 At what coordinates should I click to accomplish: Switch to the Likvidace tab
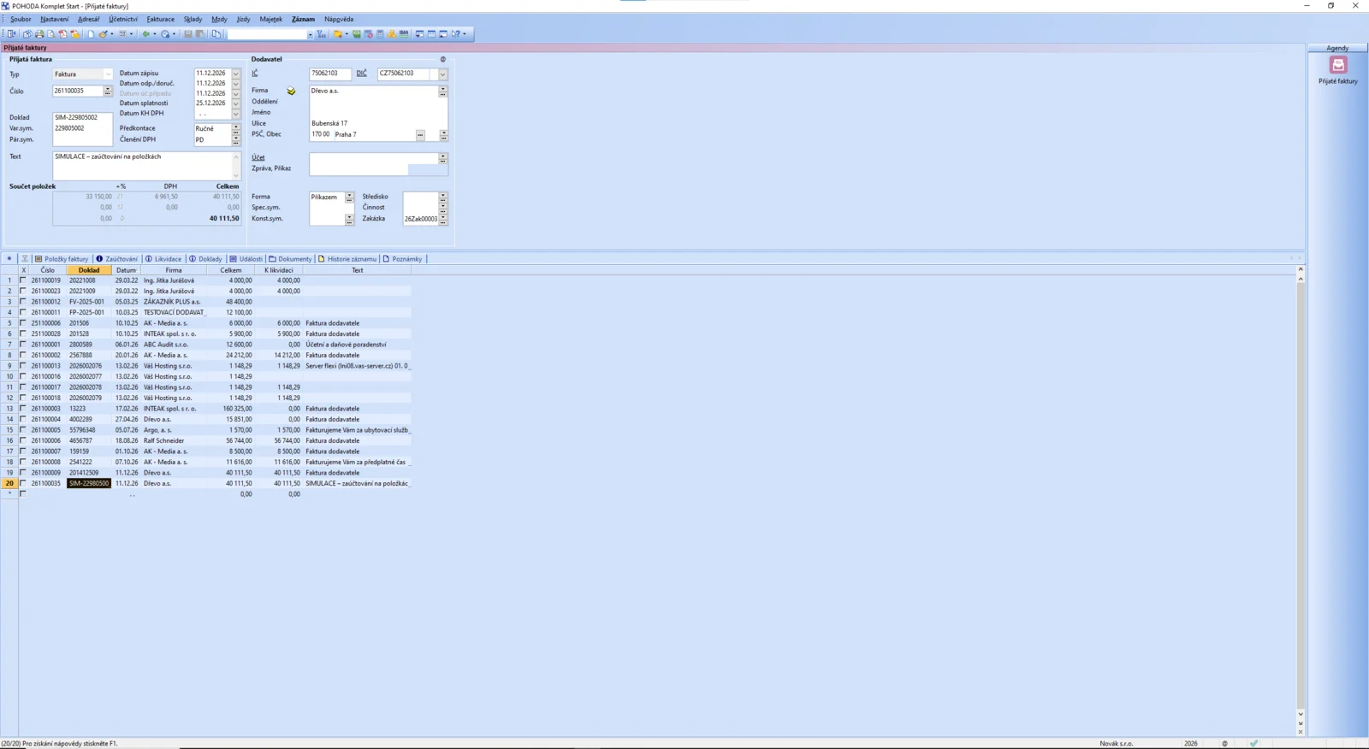(163, 259)
